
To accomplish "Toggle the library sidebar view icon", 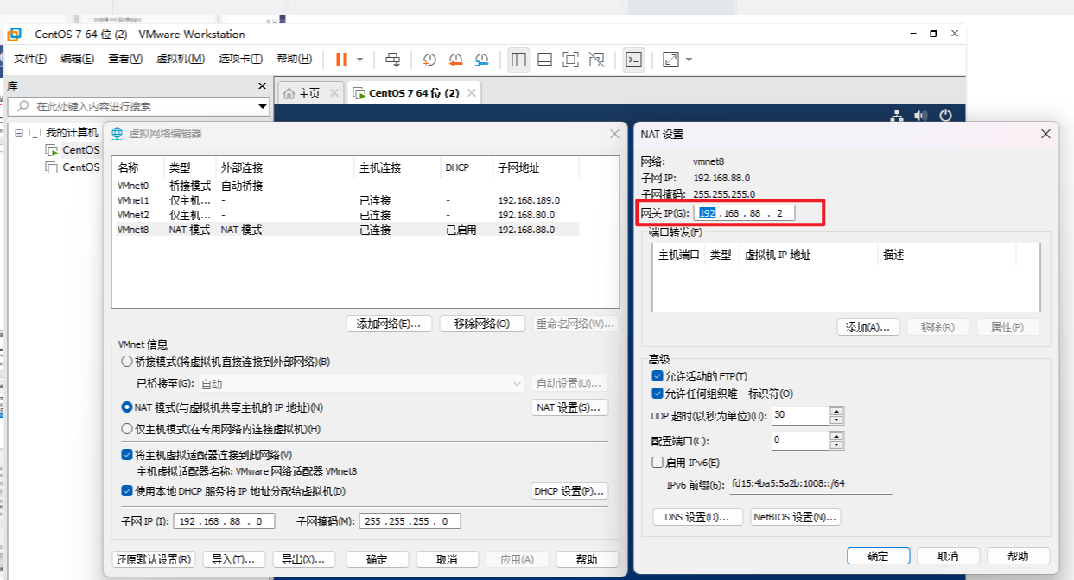I will pos(518,60).
